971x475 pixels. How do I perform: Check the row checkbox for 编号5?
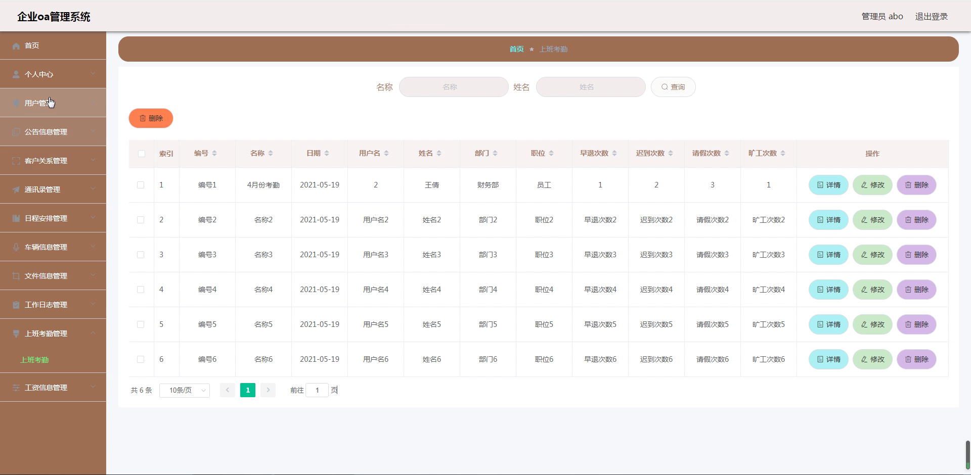click(141, 324)
